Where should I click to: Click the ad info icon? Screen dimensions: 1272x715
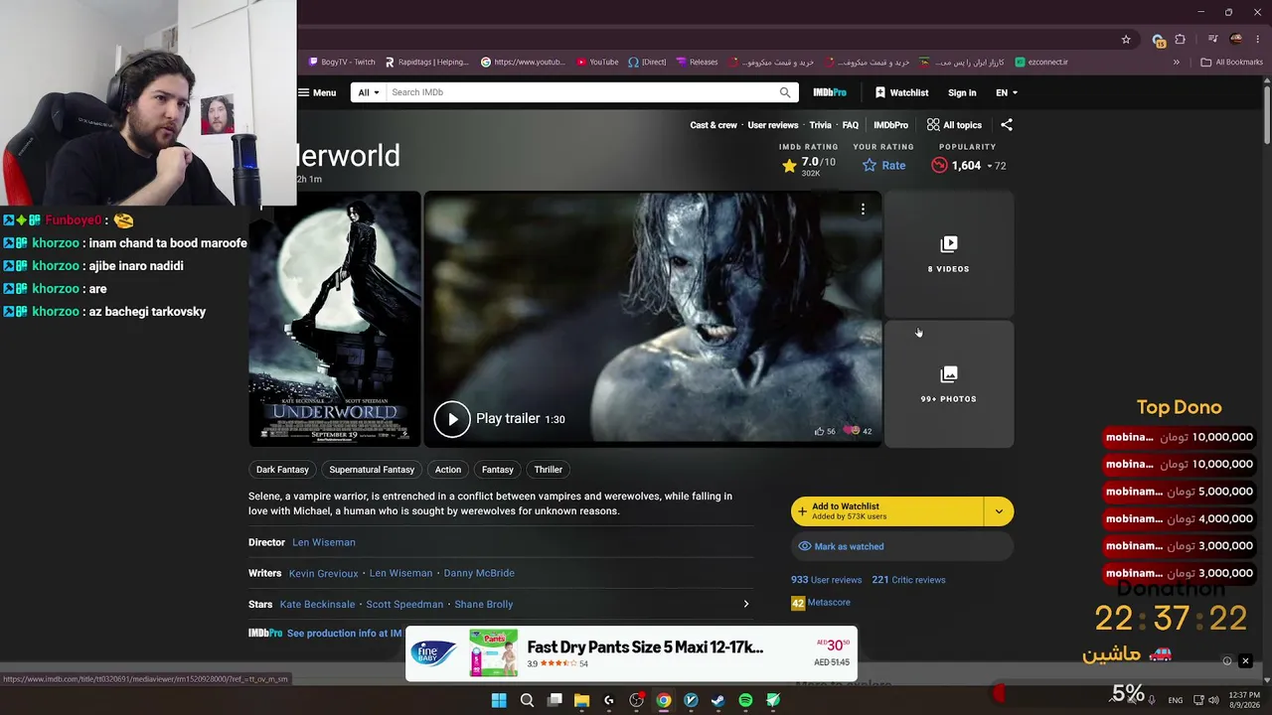(1227, 661)
